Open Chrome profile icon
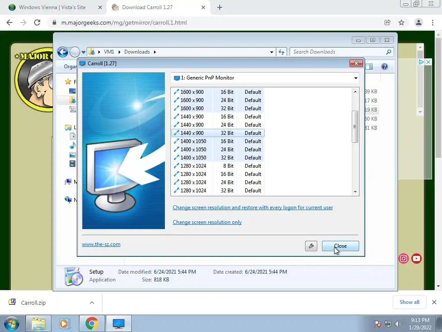The width and height of the screenshot is (442, 332). (419, 22)
